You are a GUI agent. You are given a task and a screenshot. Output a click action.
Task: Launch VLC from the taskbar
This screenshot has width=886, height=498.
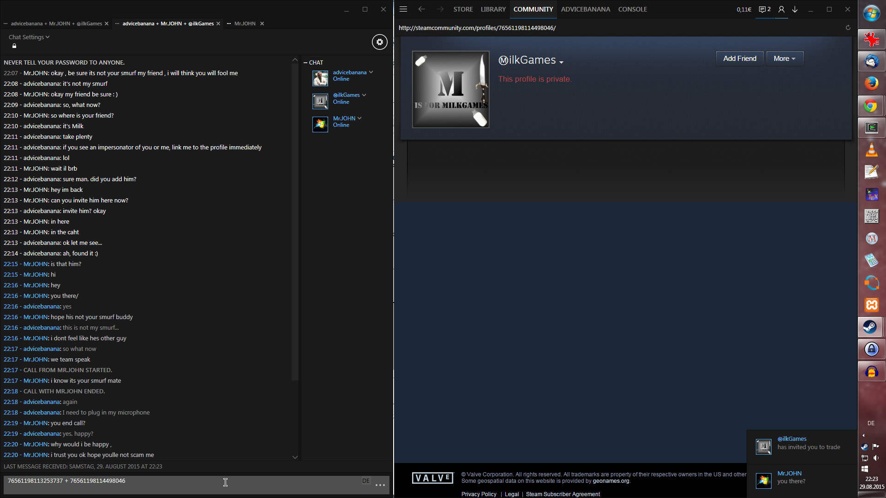point(871,150)
